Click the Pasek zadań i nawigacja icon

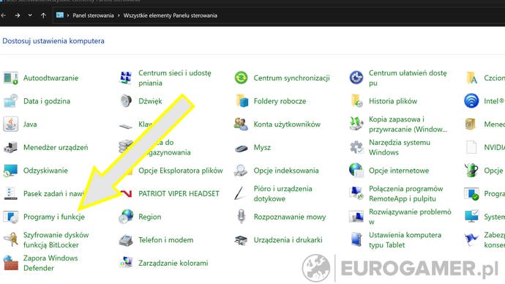[x=11, y=193]
